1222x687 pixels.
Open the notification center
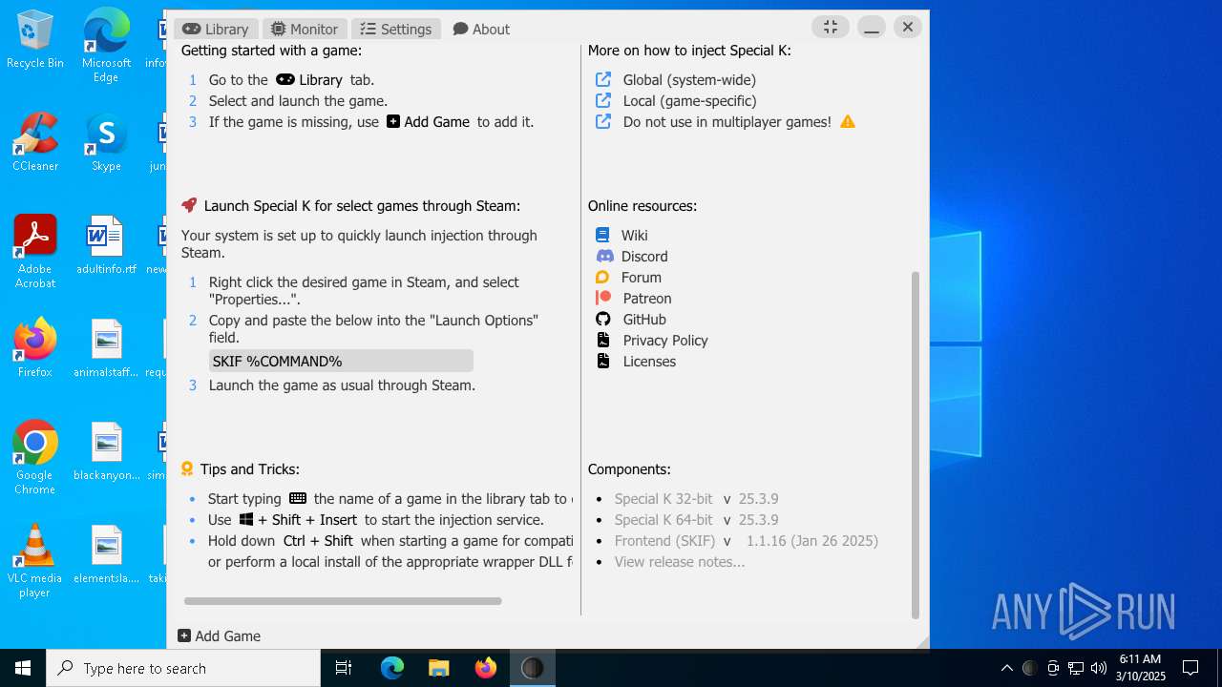1190,668
